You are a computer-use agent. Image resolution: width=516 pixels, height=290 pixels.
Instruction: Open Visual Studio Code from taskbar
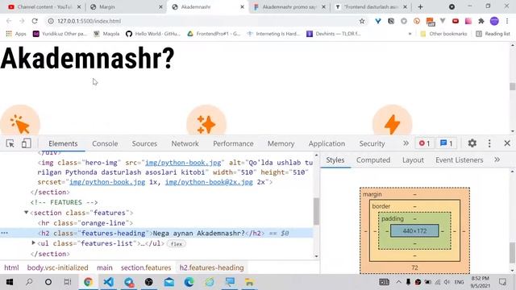109,282
